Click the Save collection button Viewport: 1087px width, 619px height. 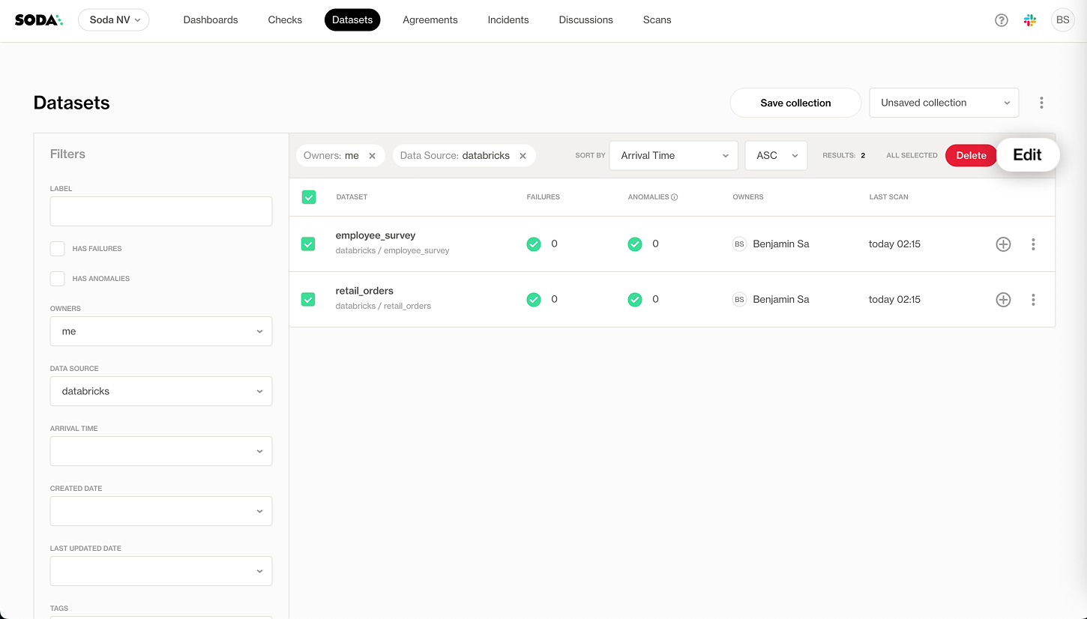(795, 103)
